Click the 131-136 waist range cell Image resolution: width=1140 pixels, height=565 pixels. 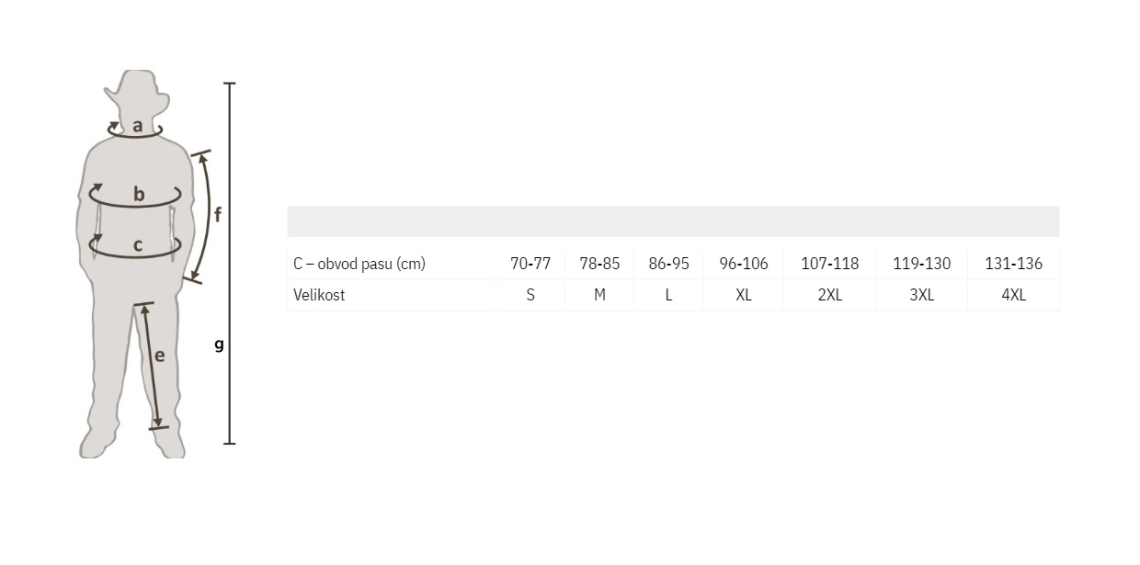pyautogui.click(x=1014, y=264)
